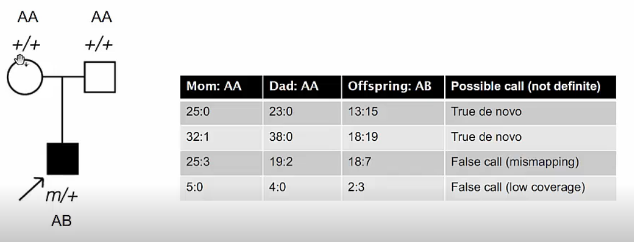Click the AB label below the offspring
The width and height of the screenshot is (634, 242).
click(x=63, y=221)
